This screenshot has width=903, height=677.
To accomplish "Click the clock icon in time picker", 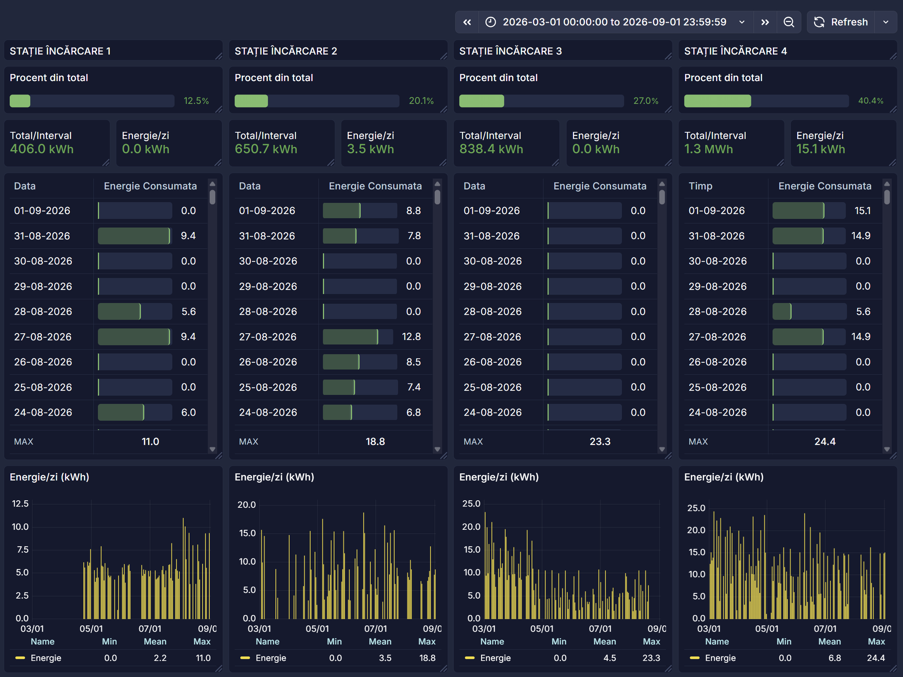I will (490, 22).
